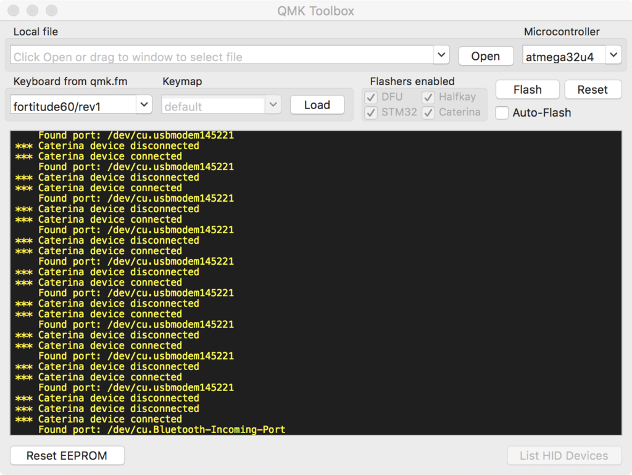
Task: Click the Keymap label
Action: pos(182,81)
